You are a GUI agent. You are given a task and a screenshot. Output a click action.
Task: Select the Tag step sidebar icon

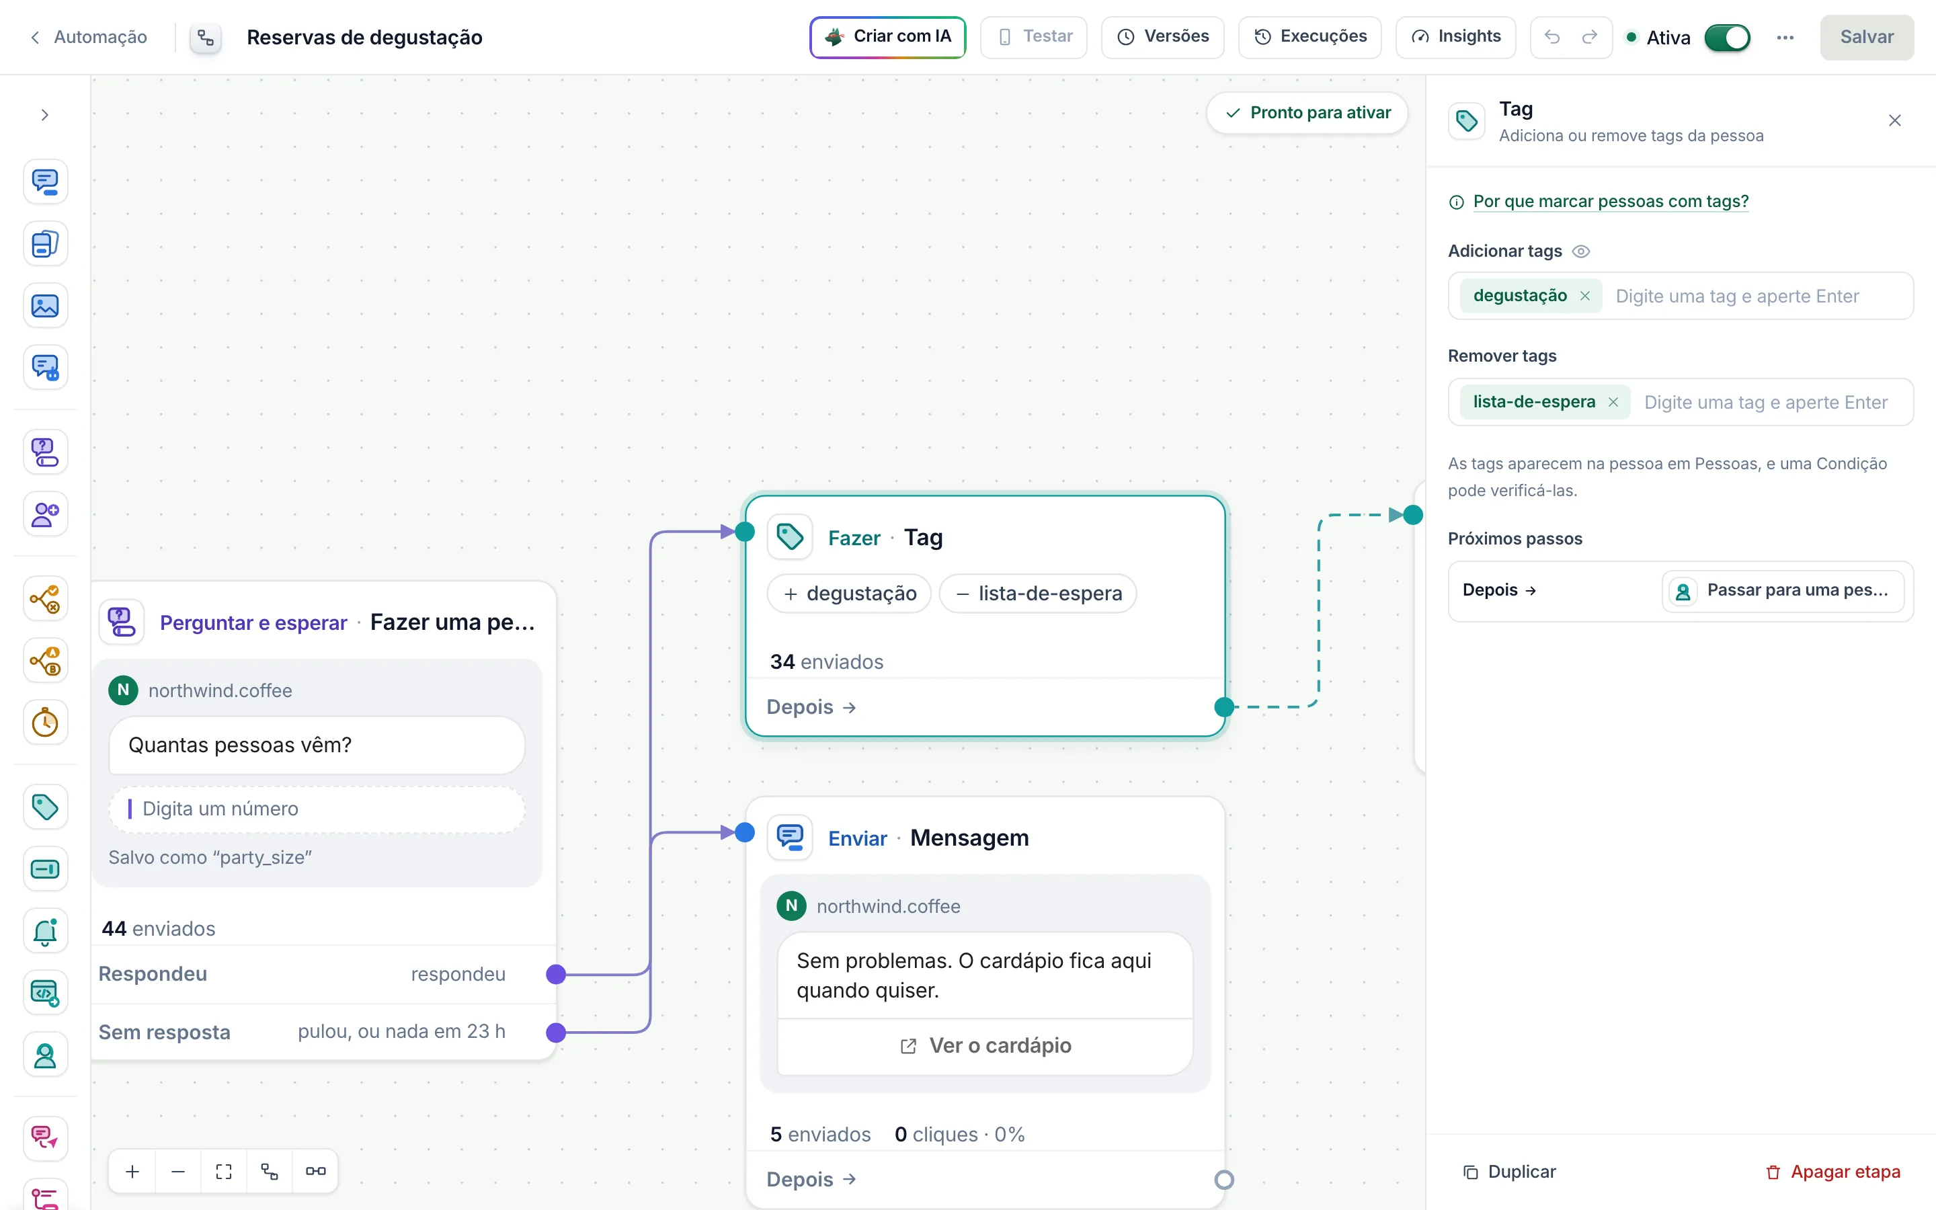pyautogui.click(x=45, y=807)
